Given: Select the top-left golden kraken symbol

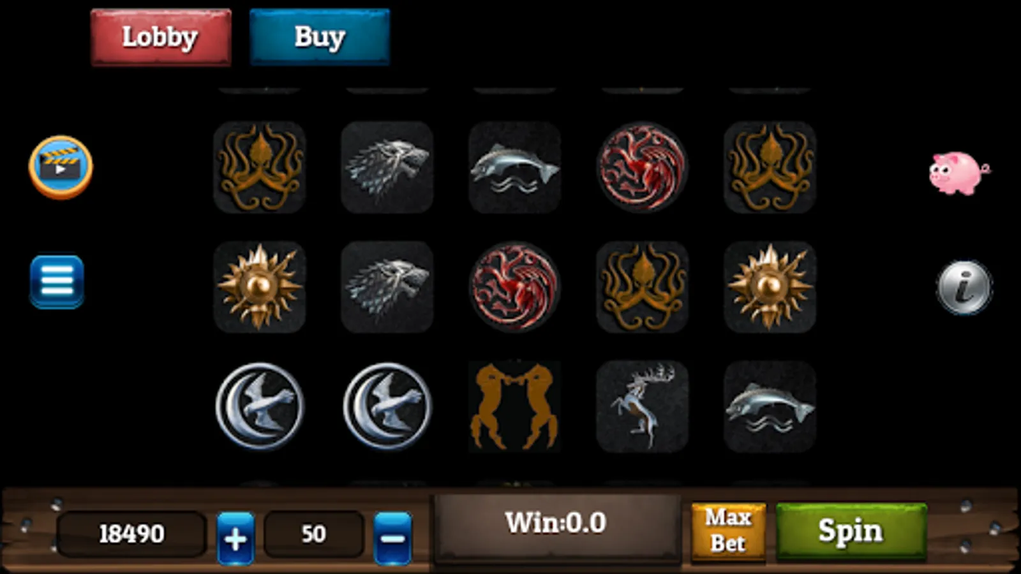Looking at the screenshot, I should 259,167.
